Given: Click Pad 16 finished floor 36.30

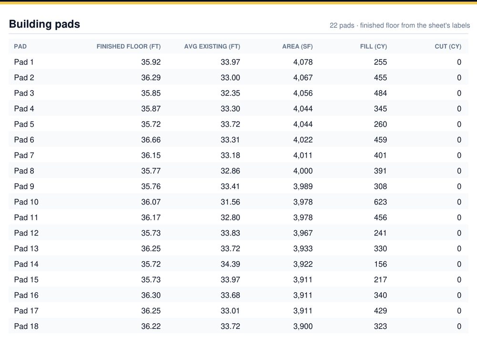Looking at the screenshot, I should pyautogui.click(x=151, y=295).
